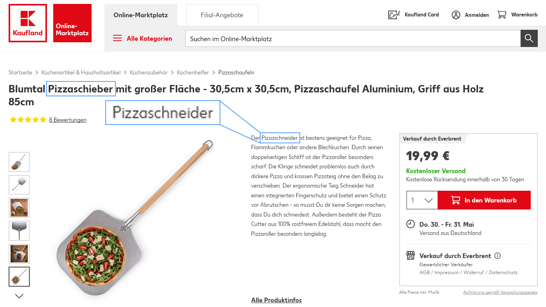This screenshot has width=546, height=307.
Task: Select the highlighted pizza thumbnail in the sidebar
Action: coord(19,277)
